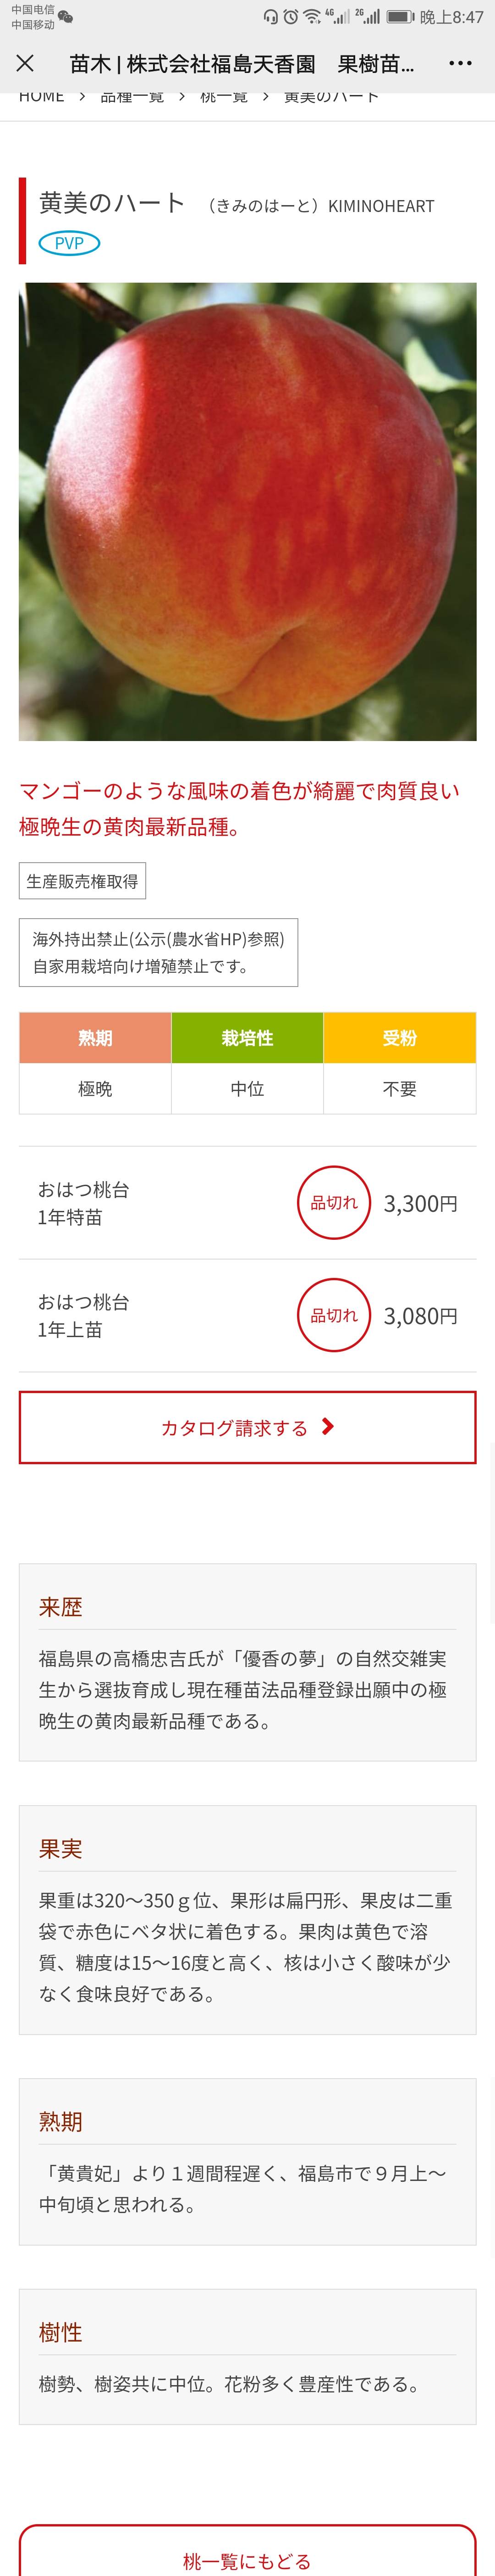
Task: Select the 受粉 column header
Action: (399, 1038)
